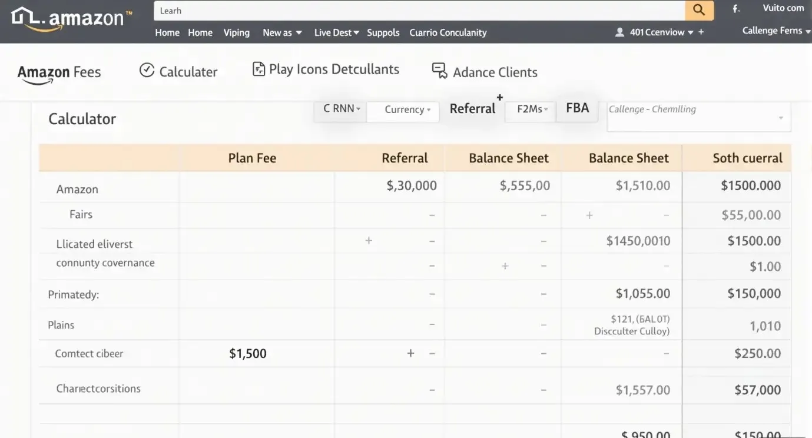Open the Suppols menu item
Viewport: 812px width, 438px height.
pos(383,32)
